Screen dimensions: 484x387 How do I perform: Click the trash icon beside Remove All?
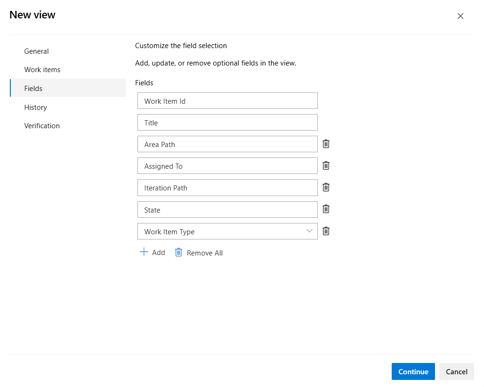(x=178, y=252)
